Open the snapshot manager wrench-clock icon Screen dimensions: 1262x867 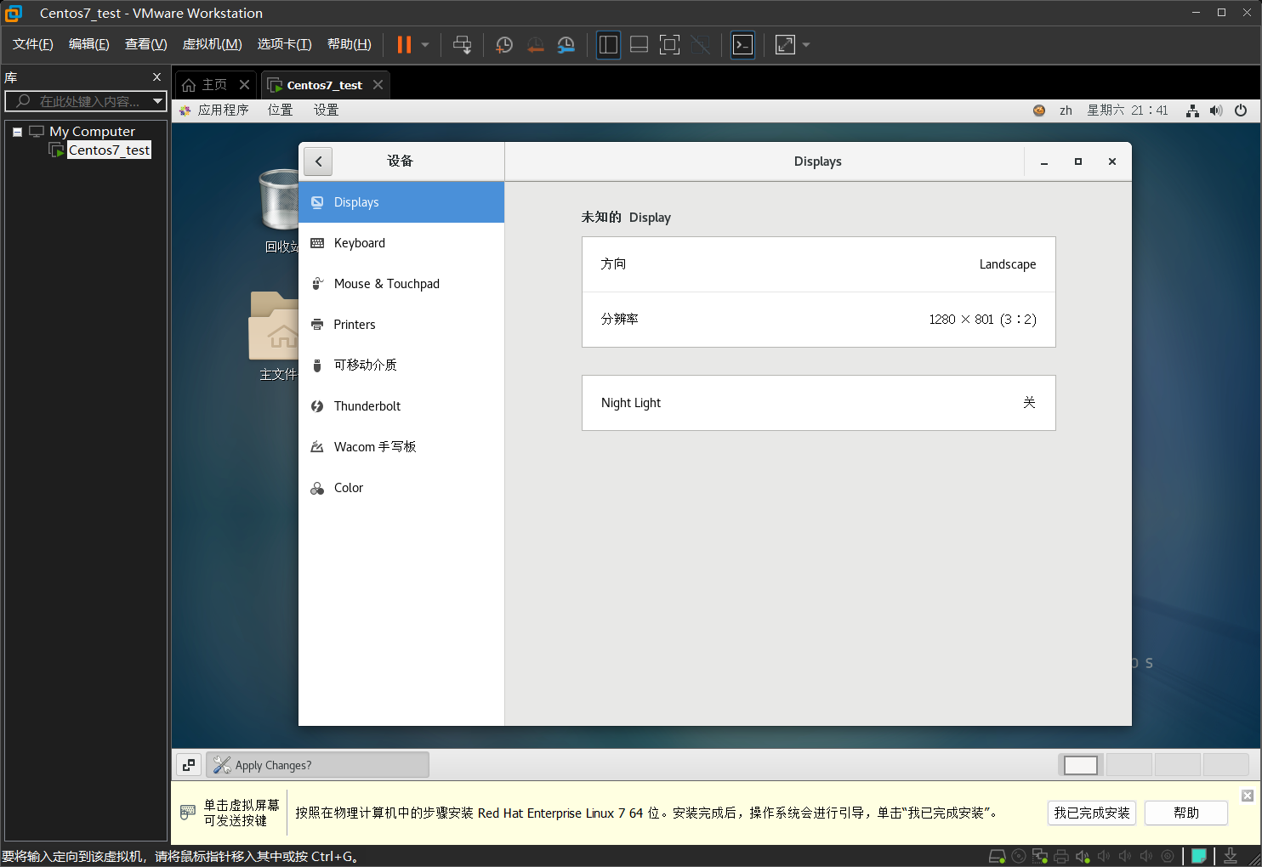(566, 45)
